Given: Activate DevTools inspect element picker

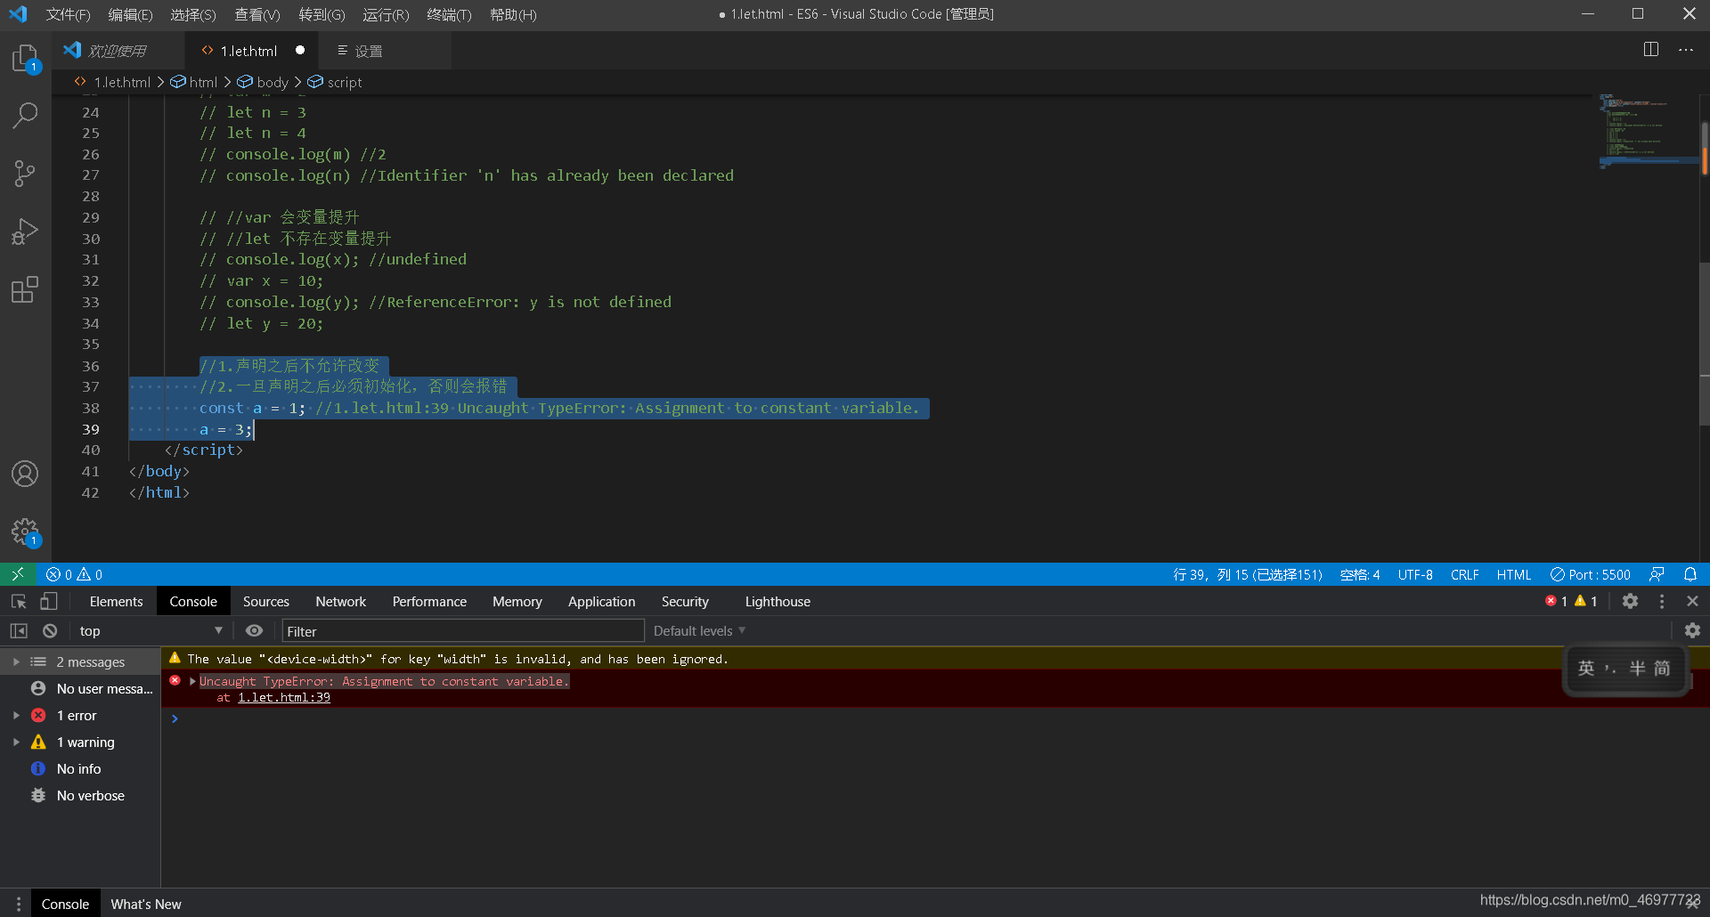Looking at the screenshot, I should (19, 601).
